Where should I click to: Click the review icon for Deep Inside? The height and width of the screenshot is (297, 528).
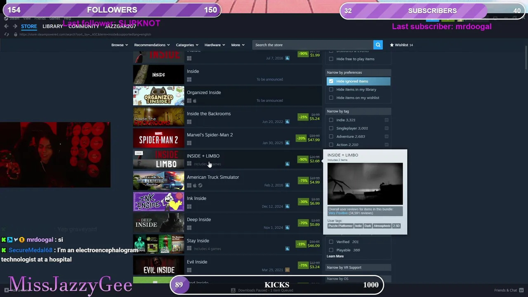287,227
